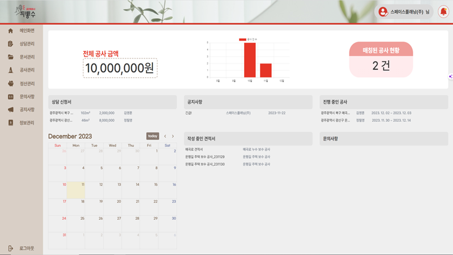
Task: Select December 1 in the calendar
Action: (149, 156)
